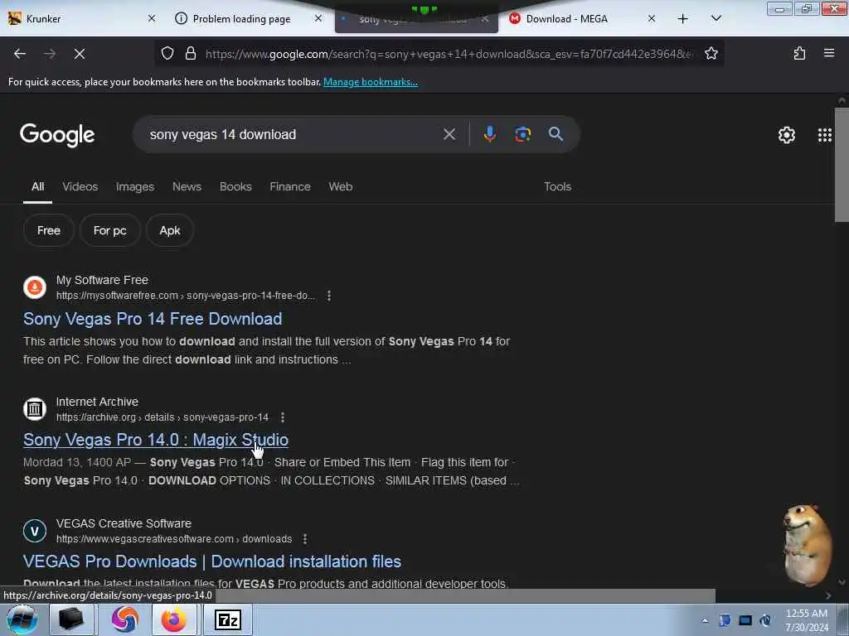Open Sony Vegas Pro 14 Free Download result
Image resolution: width=849 pixels, height=636 pixels.
point(153,319)
